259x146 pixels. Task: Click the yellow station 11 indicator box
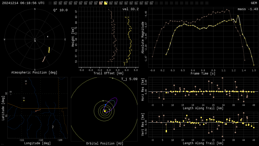point(106,3)
